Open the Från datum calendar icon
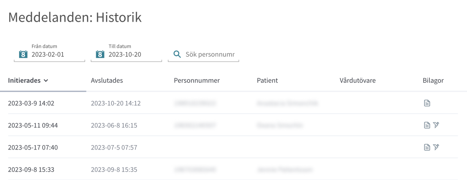 [23, 54]
